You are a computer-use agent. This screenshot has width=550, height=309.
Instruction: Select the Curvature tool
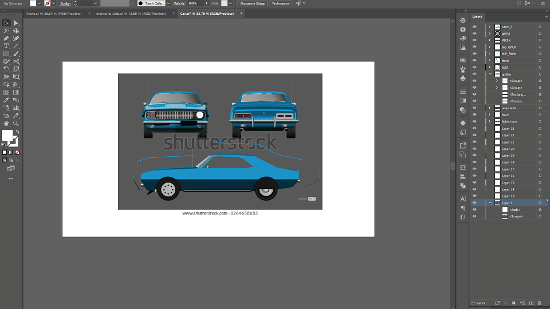(x=16, y=38)
